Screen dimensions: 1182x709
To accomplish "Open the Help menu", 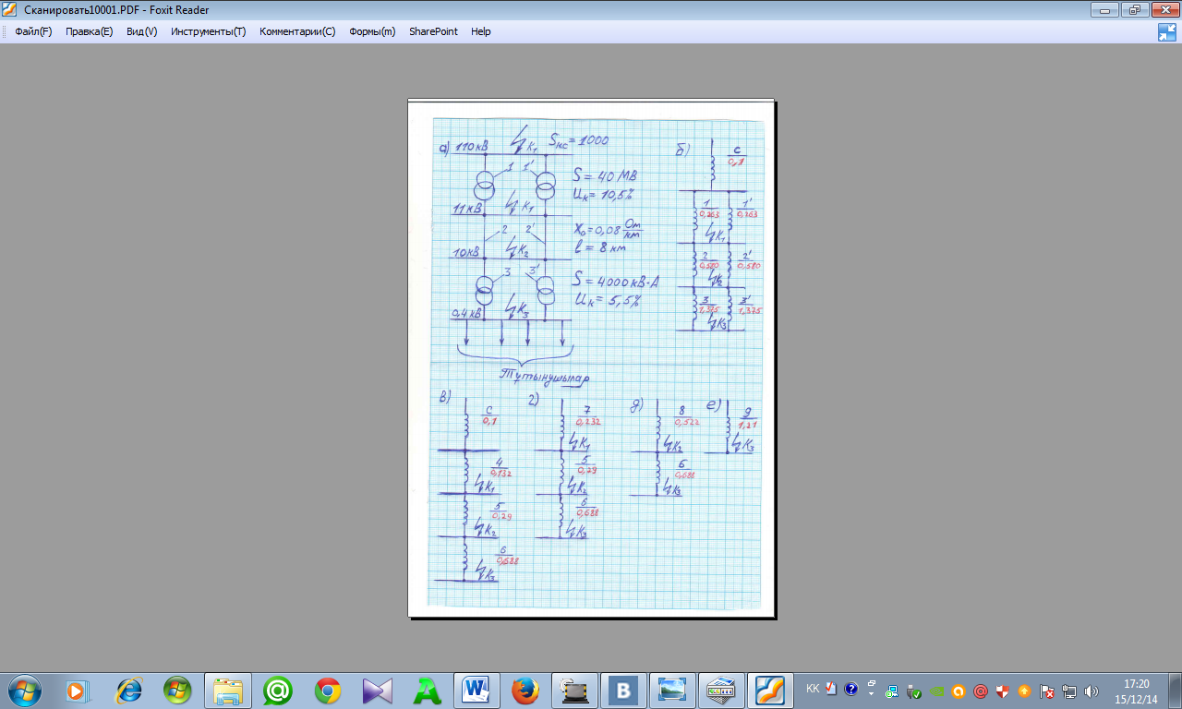I will coord(480,31).
